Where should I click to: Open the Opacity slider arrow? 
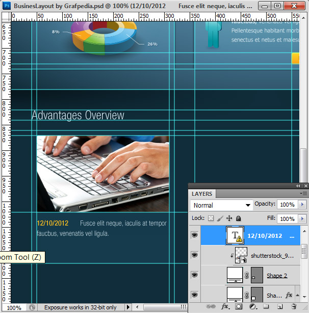tap(302, 205)
